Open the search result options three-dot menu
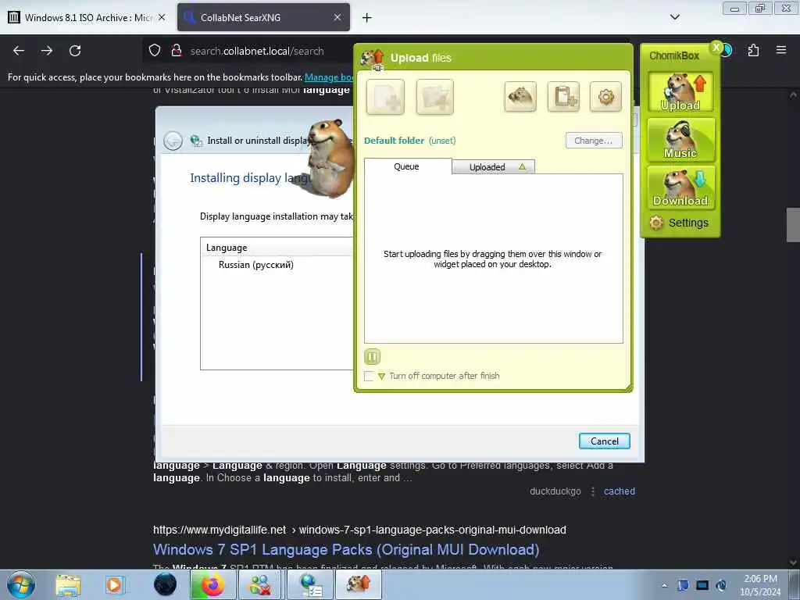Image resolution: width=800 pixels, height=600 pixels. [x=593, y=491]
